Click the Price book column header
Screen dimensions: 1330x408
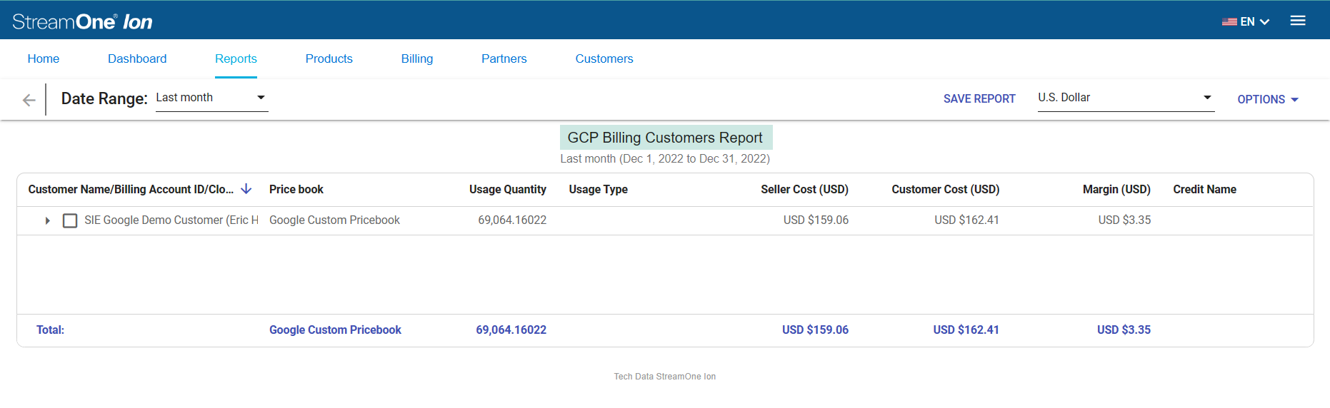pyautogui.click(x=296, y=189)
